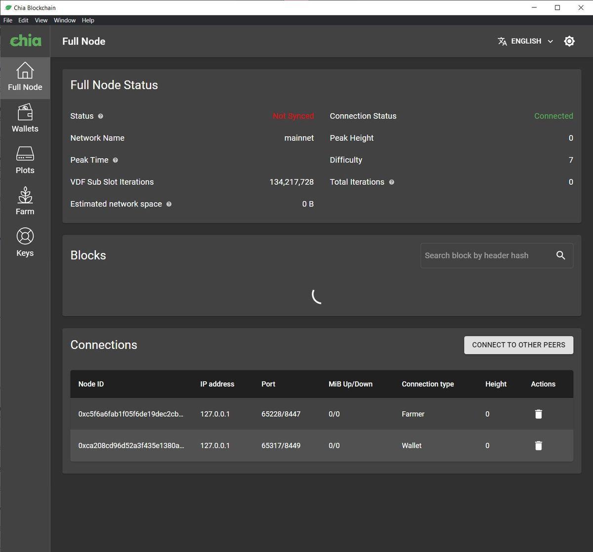Go to the Farm section
Viewport: 593px width, 552px height.
coord(25,201)
